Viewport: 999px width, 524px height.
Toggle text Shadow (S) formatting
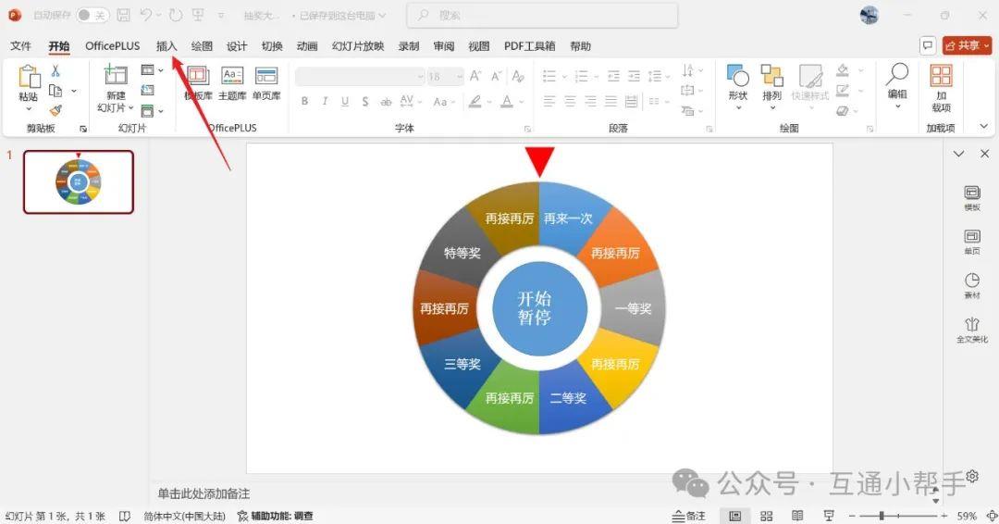tap(365, 101)
